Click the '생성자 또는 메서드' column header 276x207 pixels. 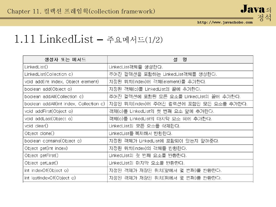coord(65,60)
